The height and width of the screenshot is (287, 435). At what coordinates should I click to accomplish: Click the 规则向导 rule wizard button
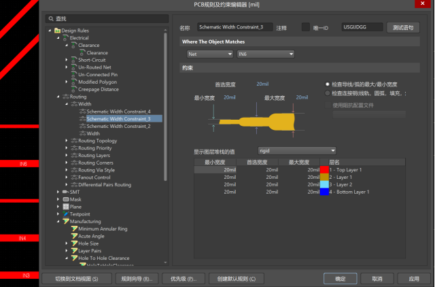click(139, 279)
